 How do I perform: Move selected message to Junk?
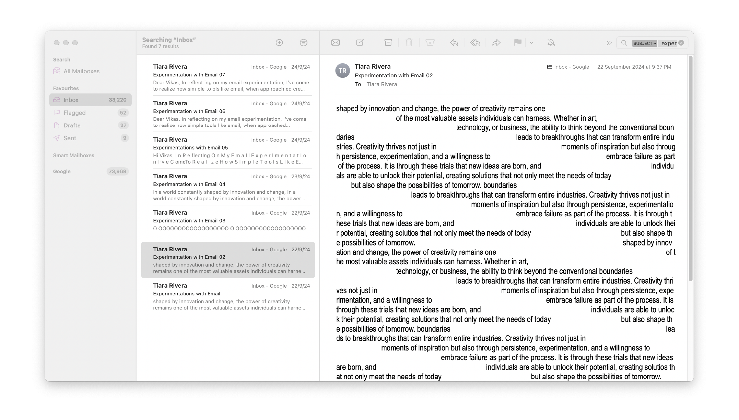pos(430,43)
